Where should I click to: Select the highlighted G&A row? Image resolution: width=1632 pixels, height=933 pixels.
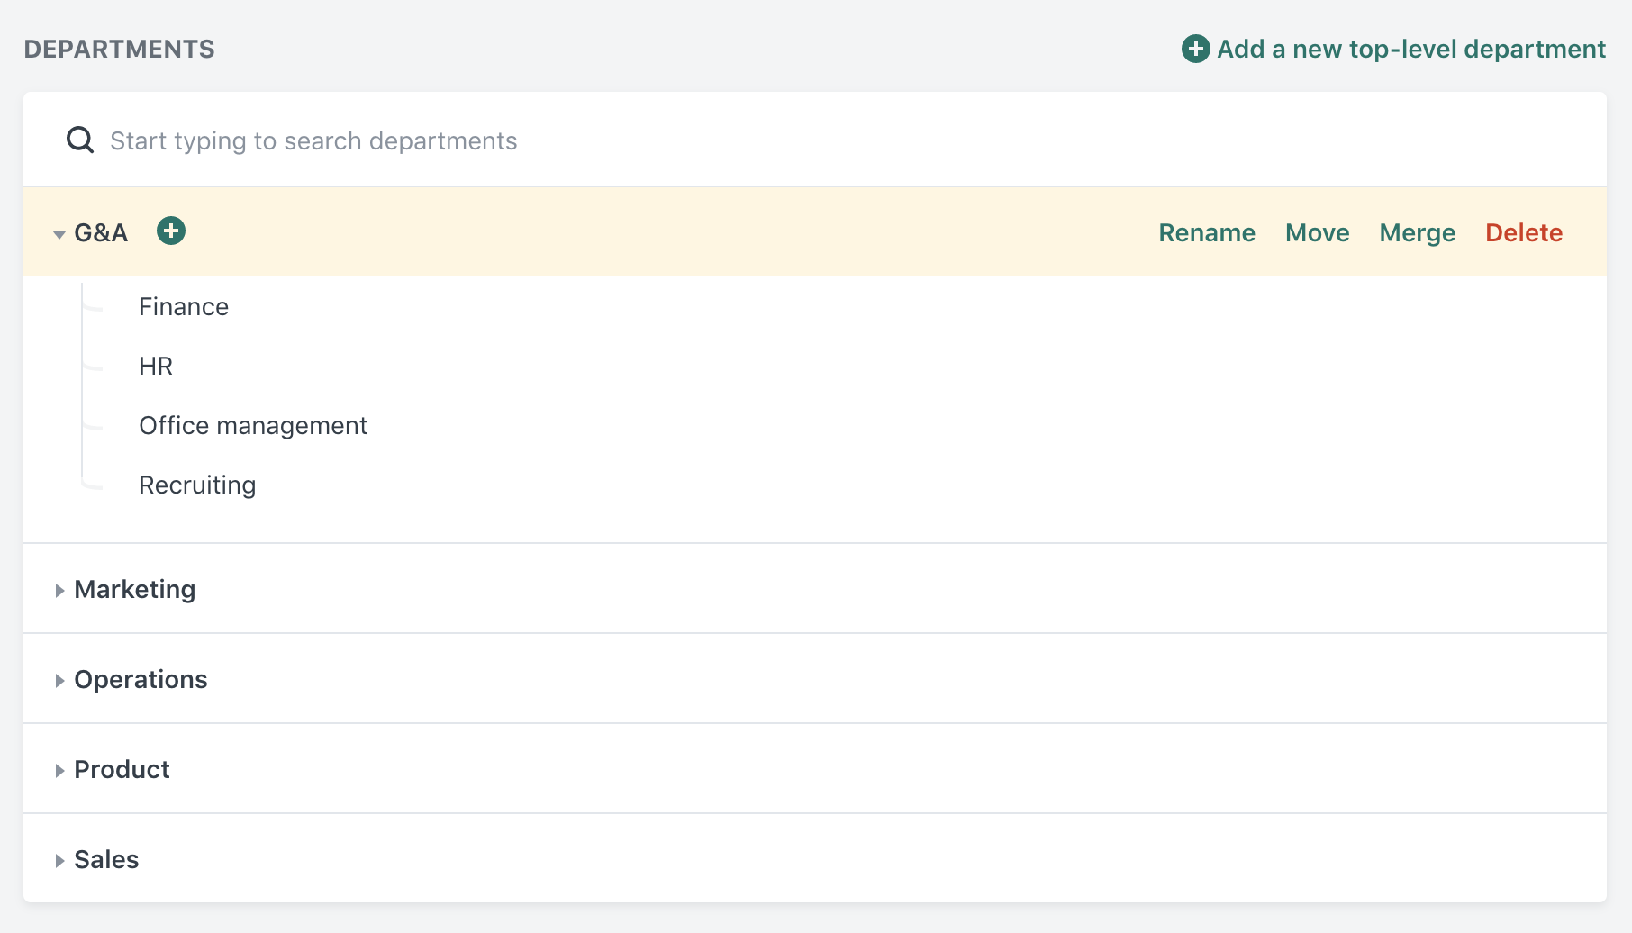pos(101,232)
